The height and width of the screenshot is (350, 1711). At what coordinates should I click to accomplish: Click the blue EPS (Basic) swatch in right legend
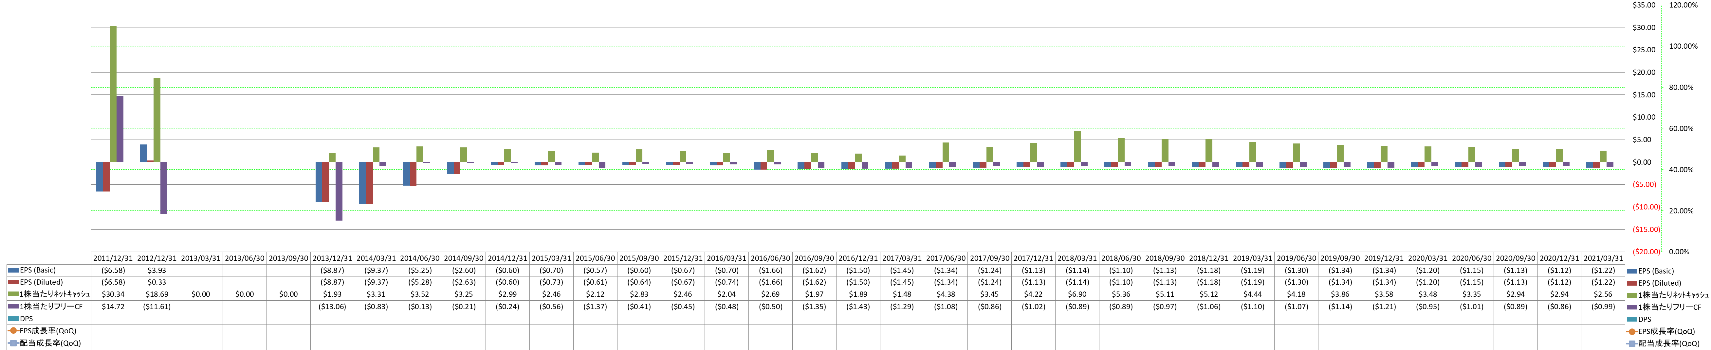tap(1632, 271)
